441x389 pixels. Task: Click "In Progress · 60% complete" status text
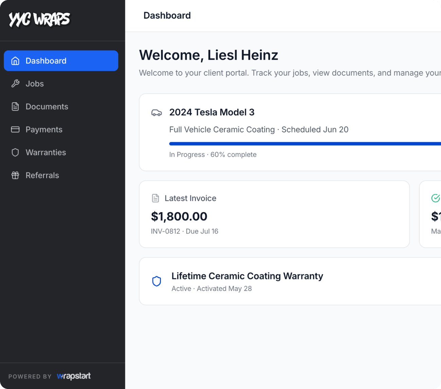213,154
